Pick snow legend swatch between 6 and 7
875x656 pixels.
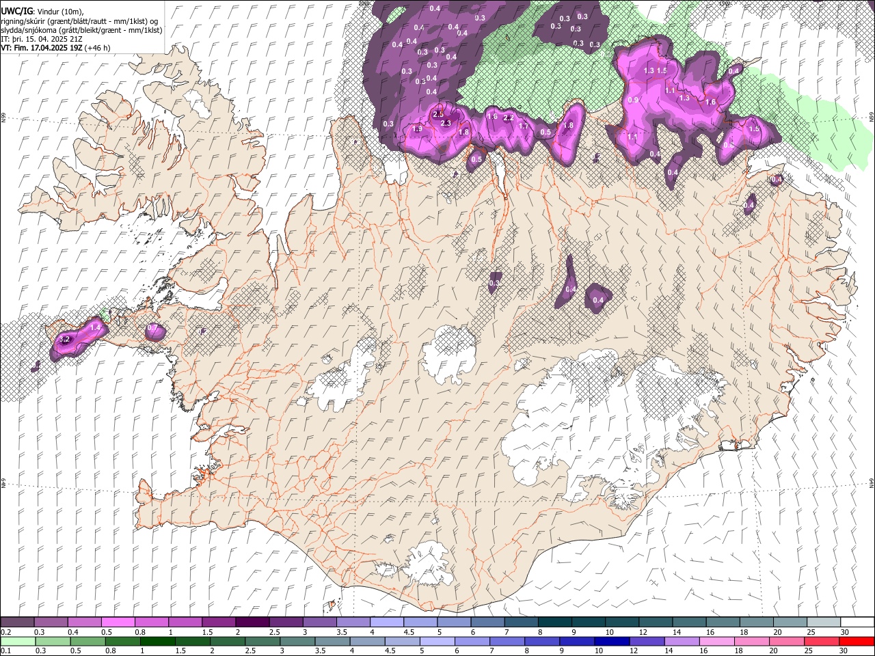487,623
